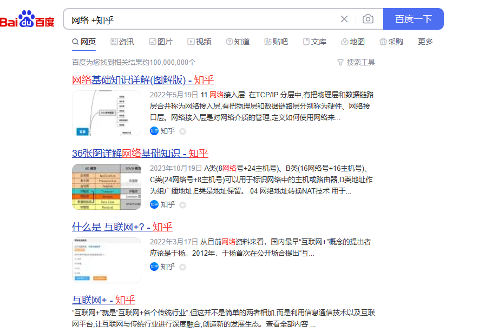Open the 采购 tab

(391, 42)
